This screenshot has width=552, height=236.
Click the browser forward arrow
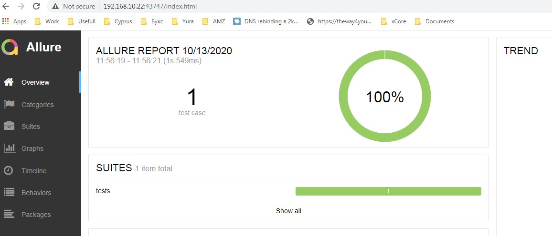pyautogui.click(x=21, y=6)
